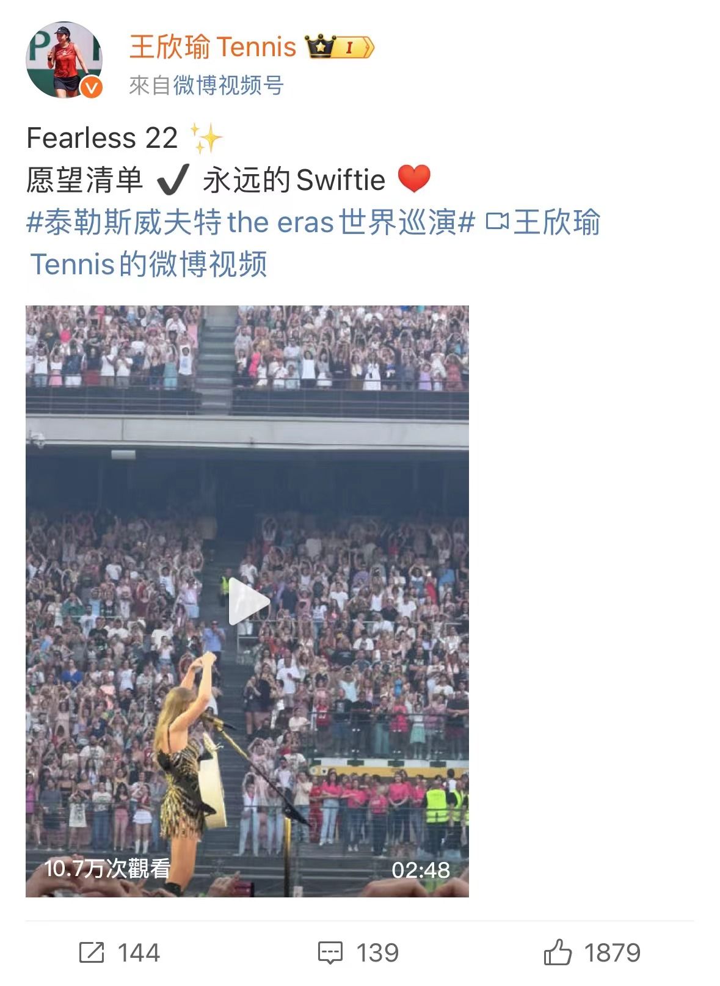
Task: Click the repost count 144
Action: [139, 952]
